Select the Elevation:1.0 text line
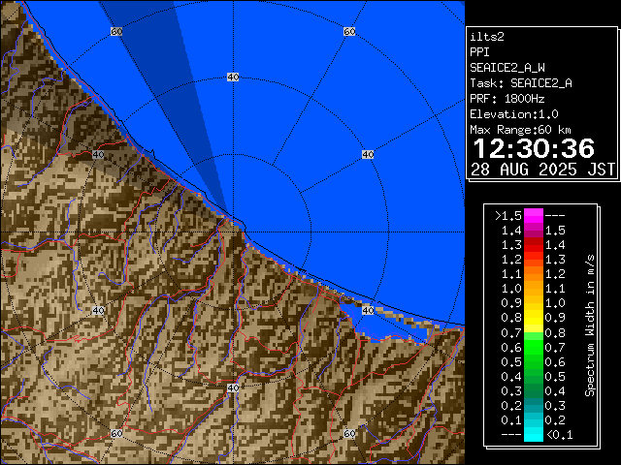The width and height of the screenshot is (621, 465). click(511, 113)
